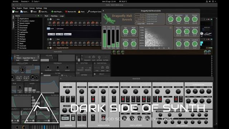Open the Transport side tab
This screenshot has width=229, height=129.
click(13, 25)
